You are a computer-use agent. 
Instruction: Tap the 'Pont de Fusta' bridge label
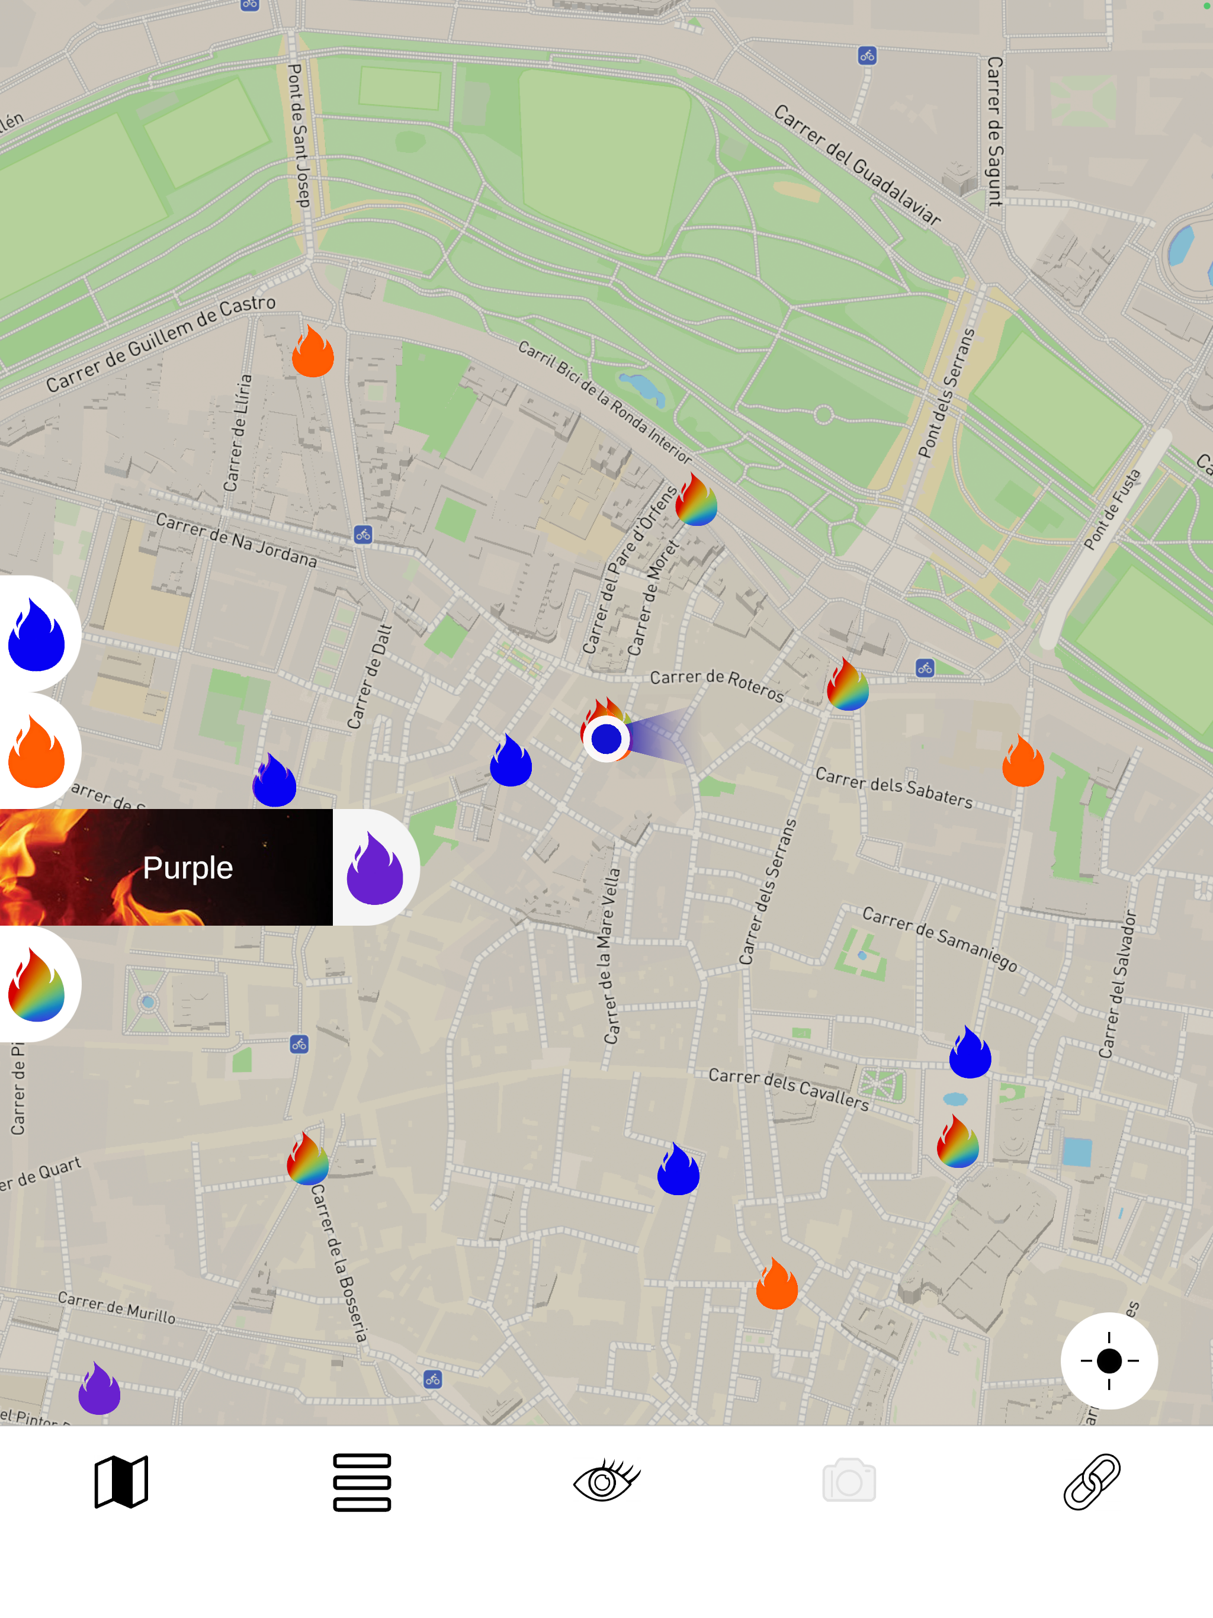[1112, 509]
